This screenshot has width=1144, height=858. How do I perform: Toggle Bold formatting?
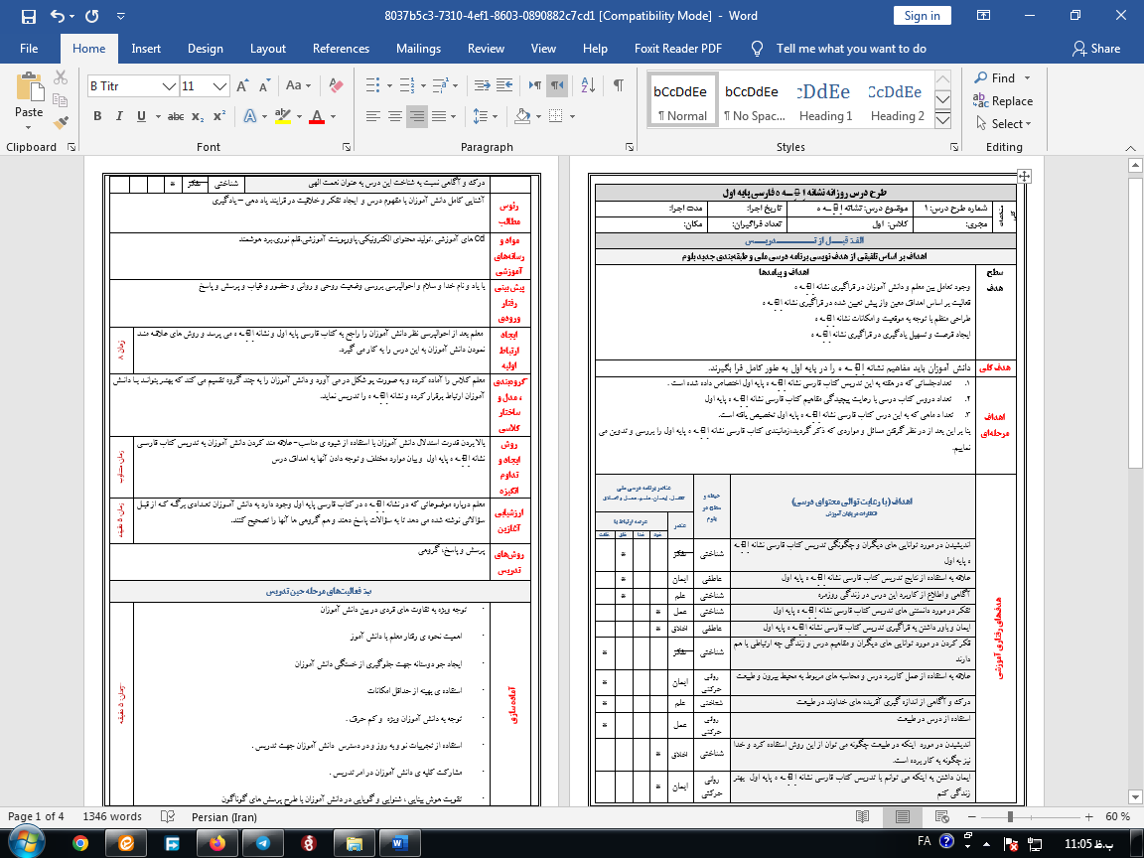coord(97,116)
